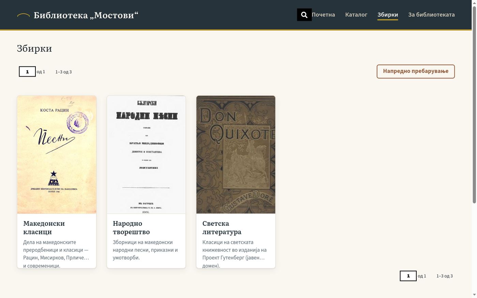The height and width of the screenshot is (298, 477).
Task: Open the Каталог menu item
Action: (356, 15)
